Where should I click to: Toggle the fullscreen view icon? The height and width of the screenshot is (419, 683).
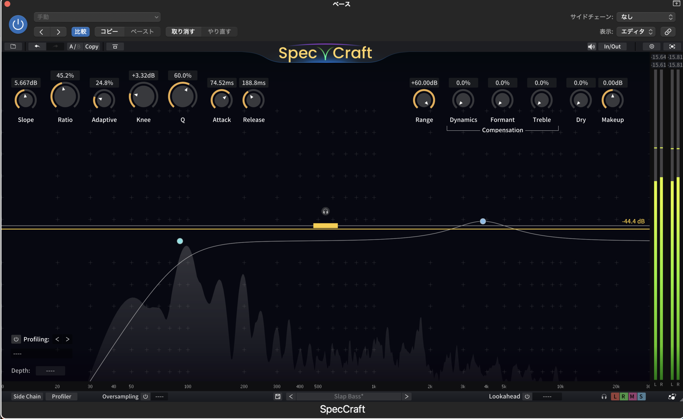click(x=672, y=46)
